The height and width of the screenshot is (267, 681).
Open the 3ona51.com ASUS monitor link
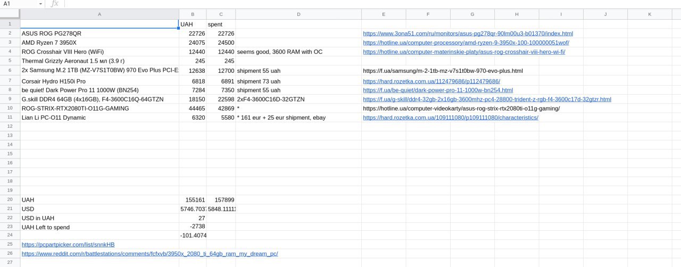tap(468, 34)
